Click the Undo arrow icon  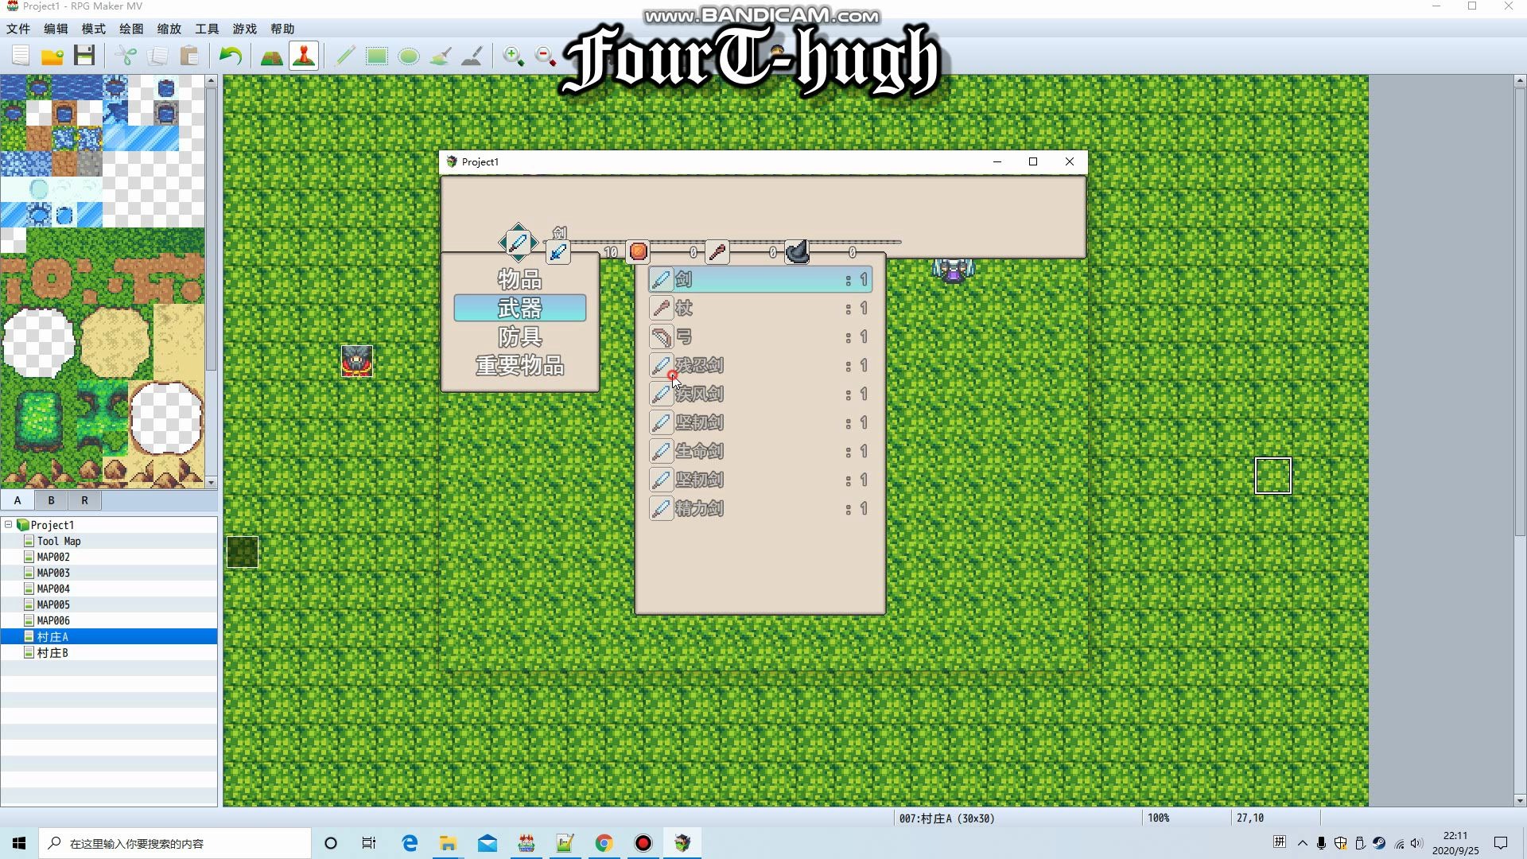click(230, 56)
